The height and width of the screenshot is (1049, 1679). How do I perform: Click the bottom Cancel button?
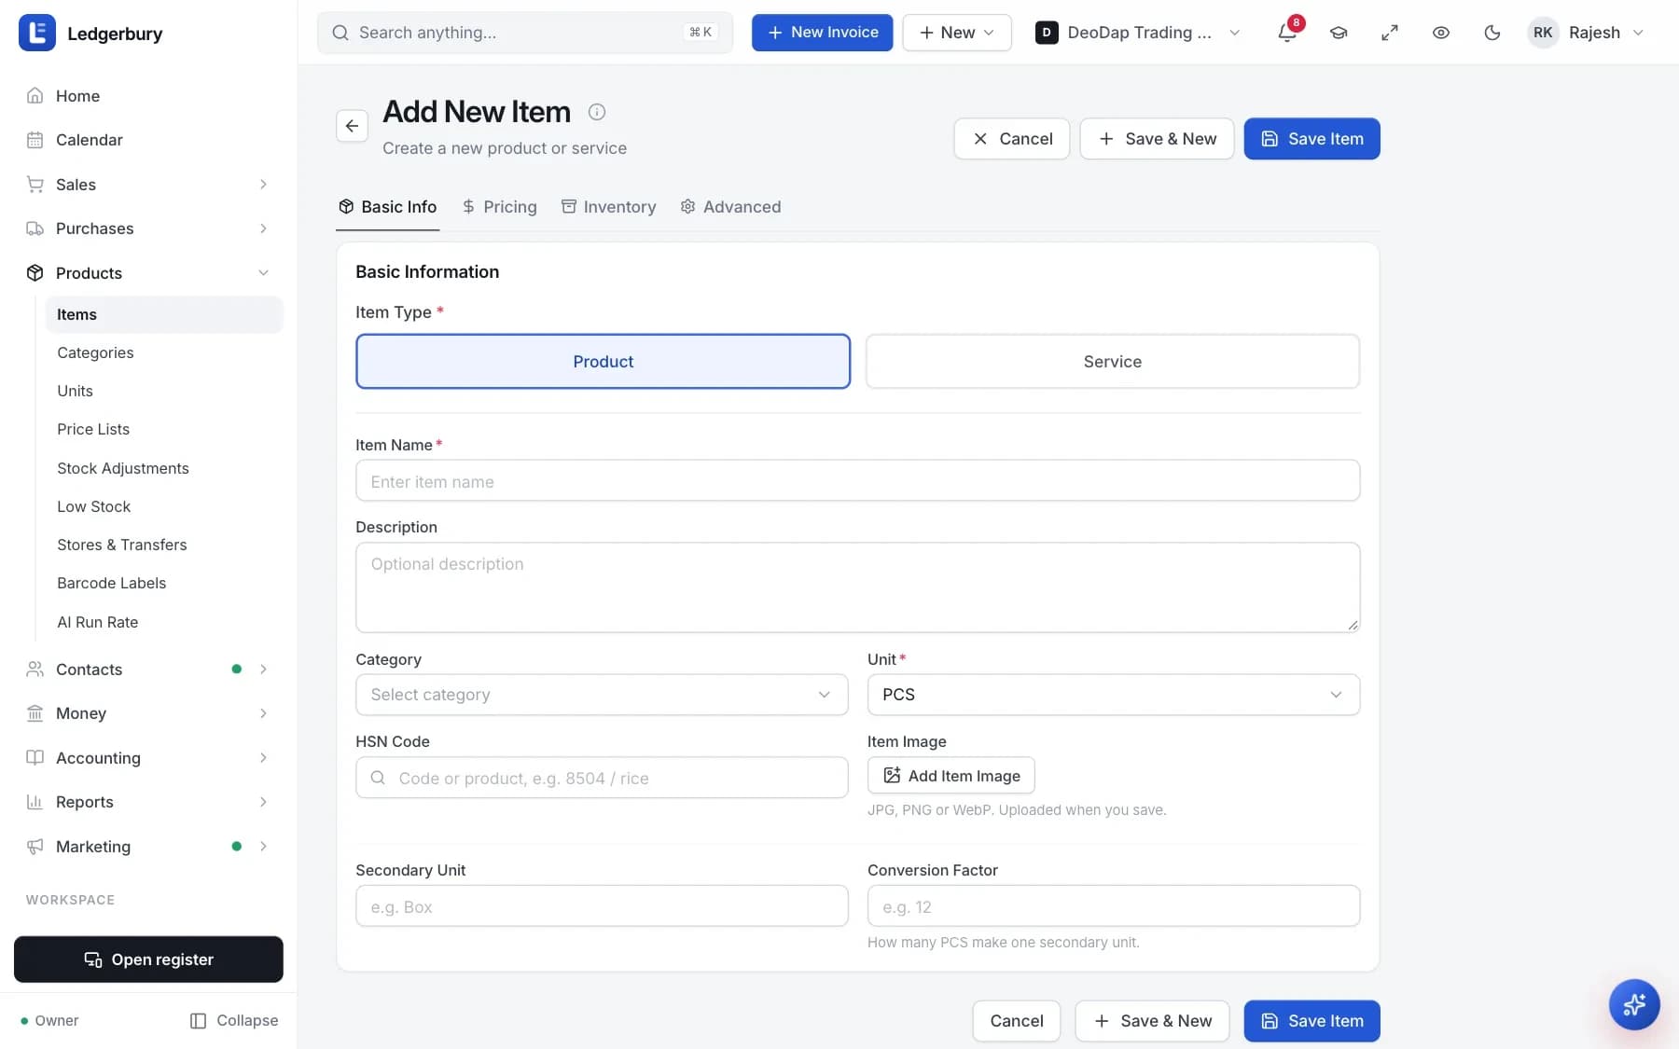[1016, 1021]
